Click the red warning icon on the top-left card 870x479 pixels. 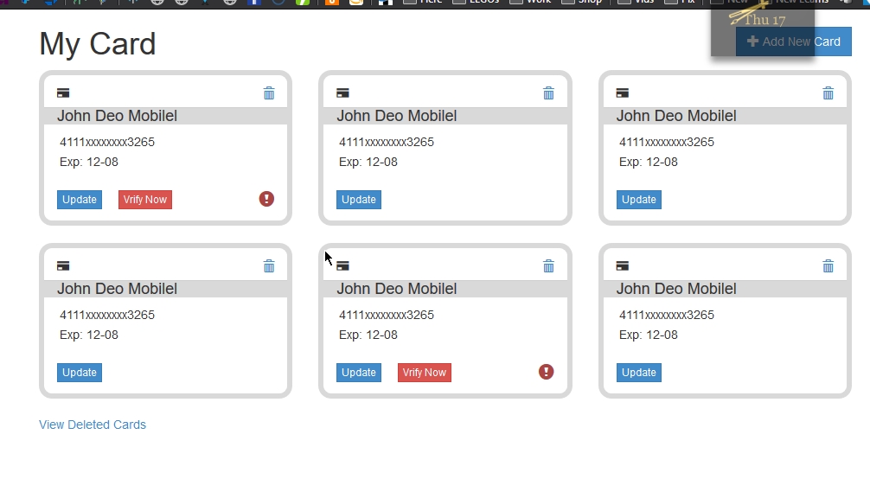point(266,199)
